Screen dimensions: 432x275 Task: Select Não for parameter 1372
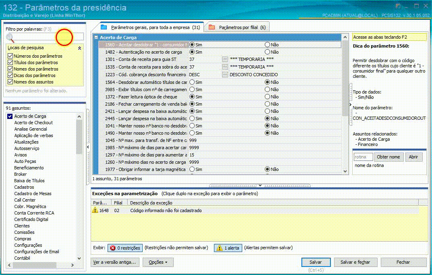pyautogui.click(x=267, y=96)
